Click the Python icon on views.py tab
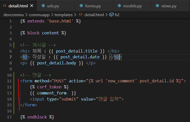190x122 pixels. click(x=157, y=6)
